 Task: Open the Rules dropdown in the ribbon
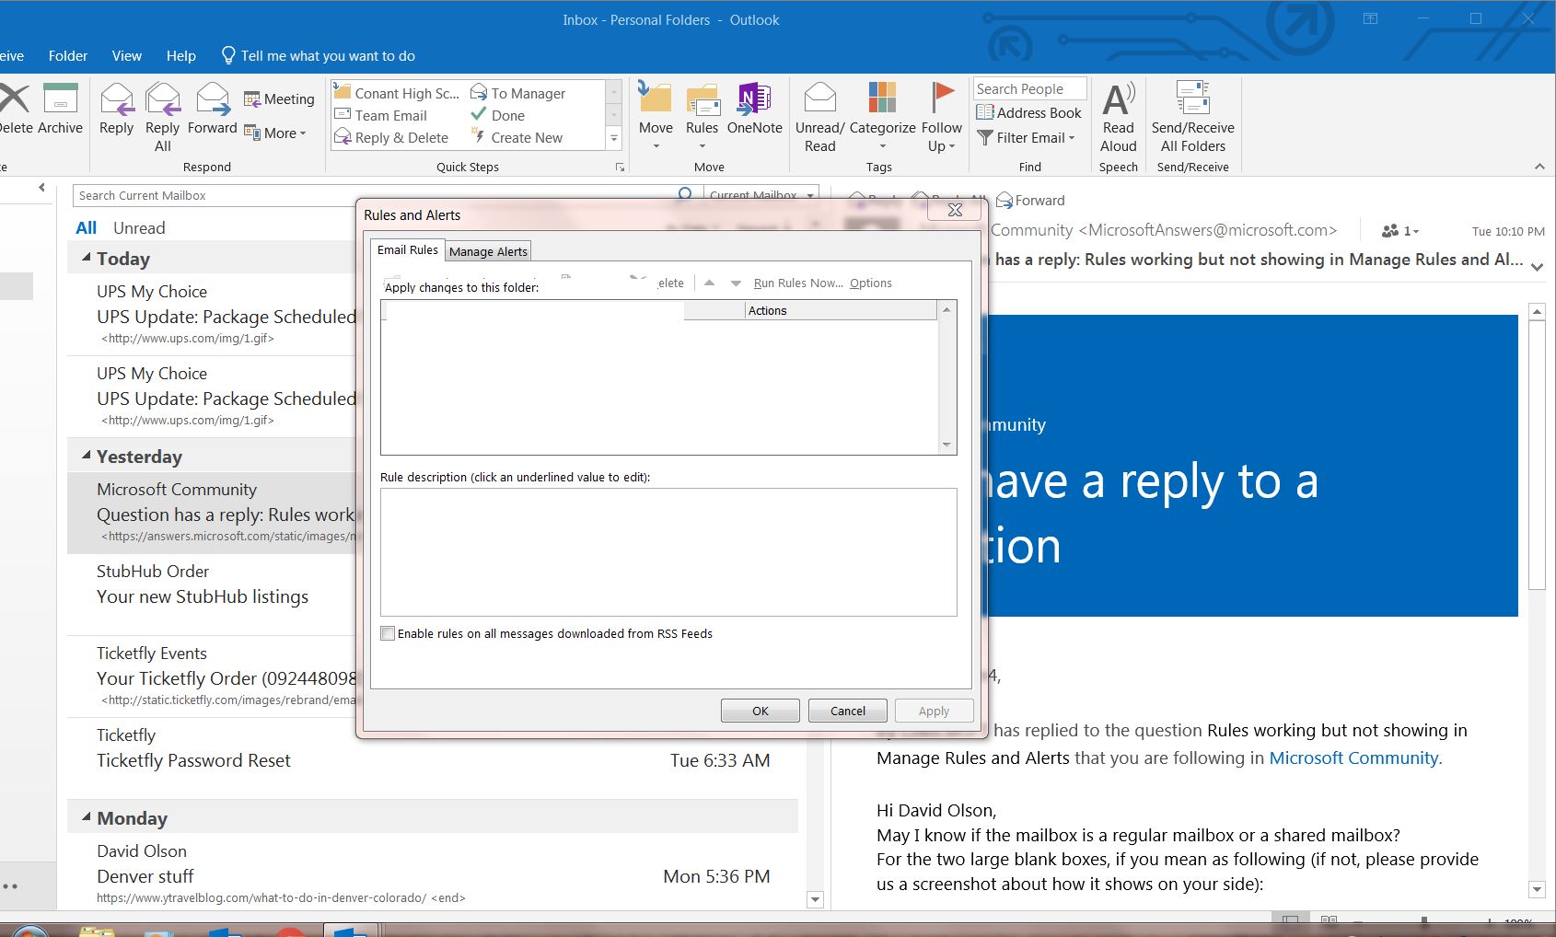click(x=702, y=117)
